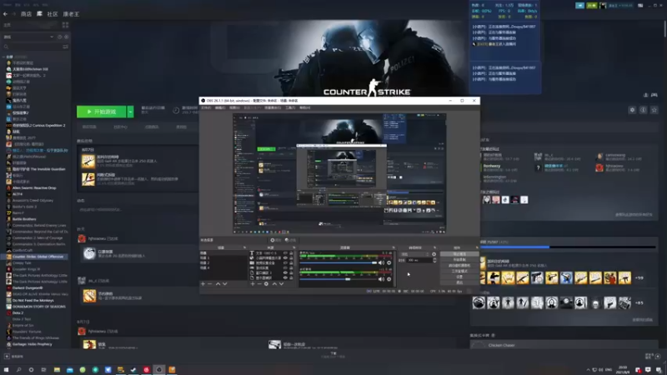
Task: Click the clock icon in library filter bar
Action: click(59, 37)
